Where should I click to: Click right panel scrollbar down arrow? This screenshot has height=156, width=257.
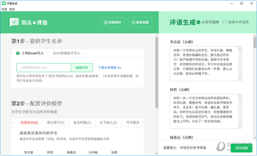click(x=255, y=138)
